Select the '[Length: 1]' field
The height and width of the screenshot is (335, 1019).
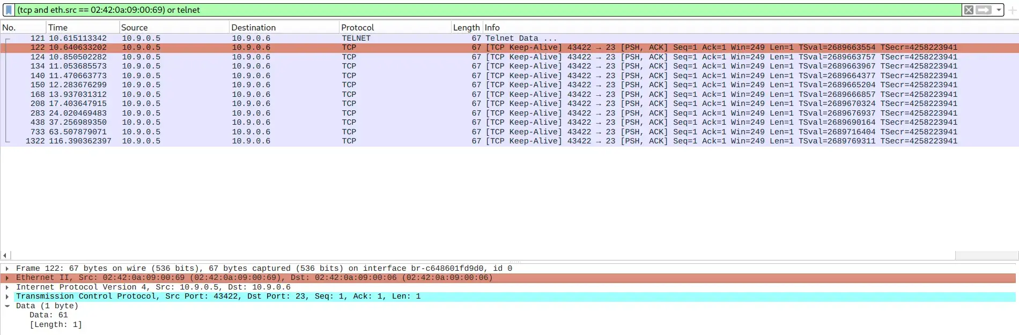[x=56, y=325]
